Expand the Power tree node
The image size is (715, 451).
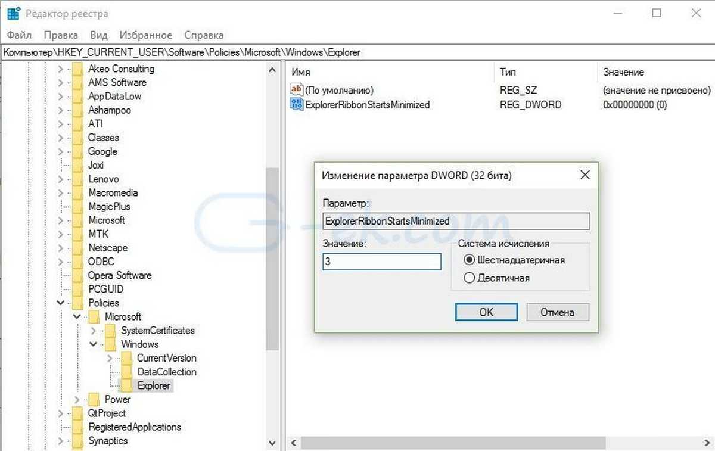point(77,399)
